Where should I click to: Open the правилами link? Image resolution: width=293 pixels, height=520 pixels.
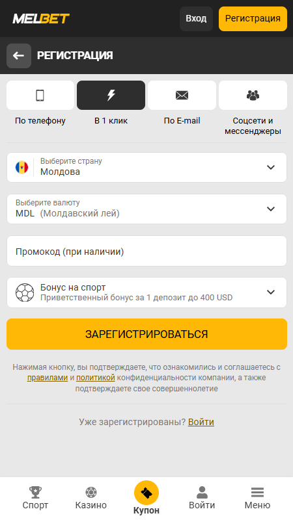click(x=48, y=378)
